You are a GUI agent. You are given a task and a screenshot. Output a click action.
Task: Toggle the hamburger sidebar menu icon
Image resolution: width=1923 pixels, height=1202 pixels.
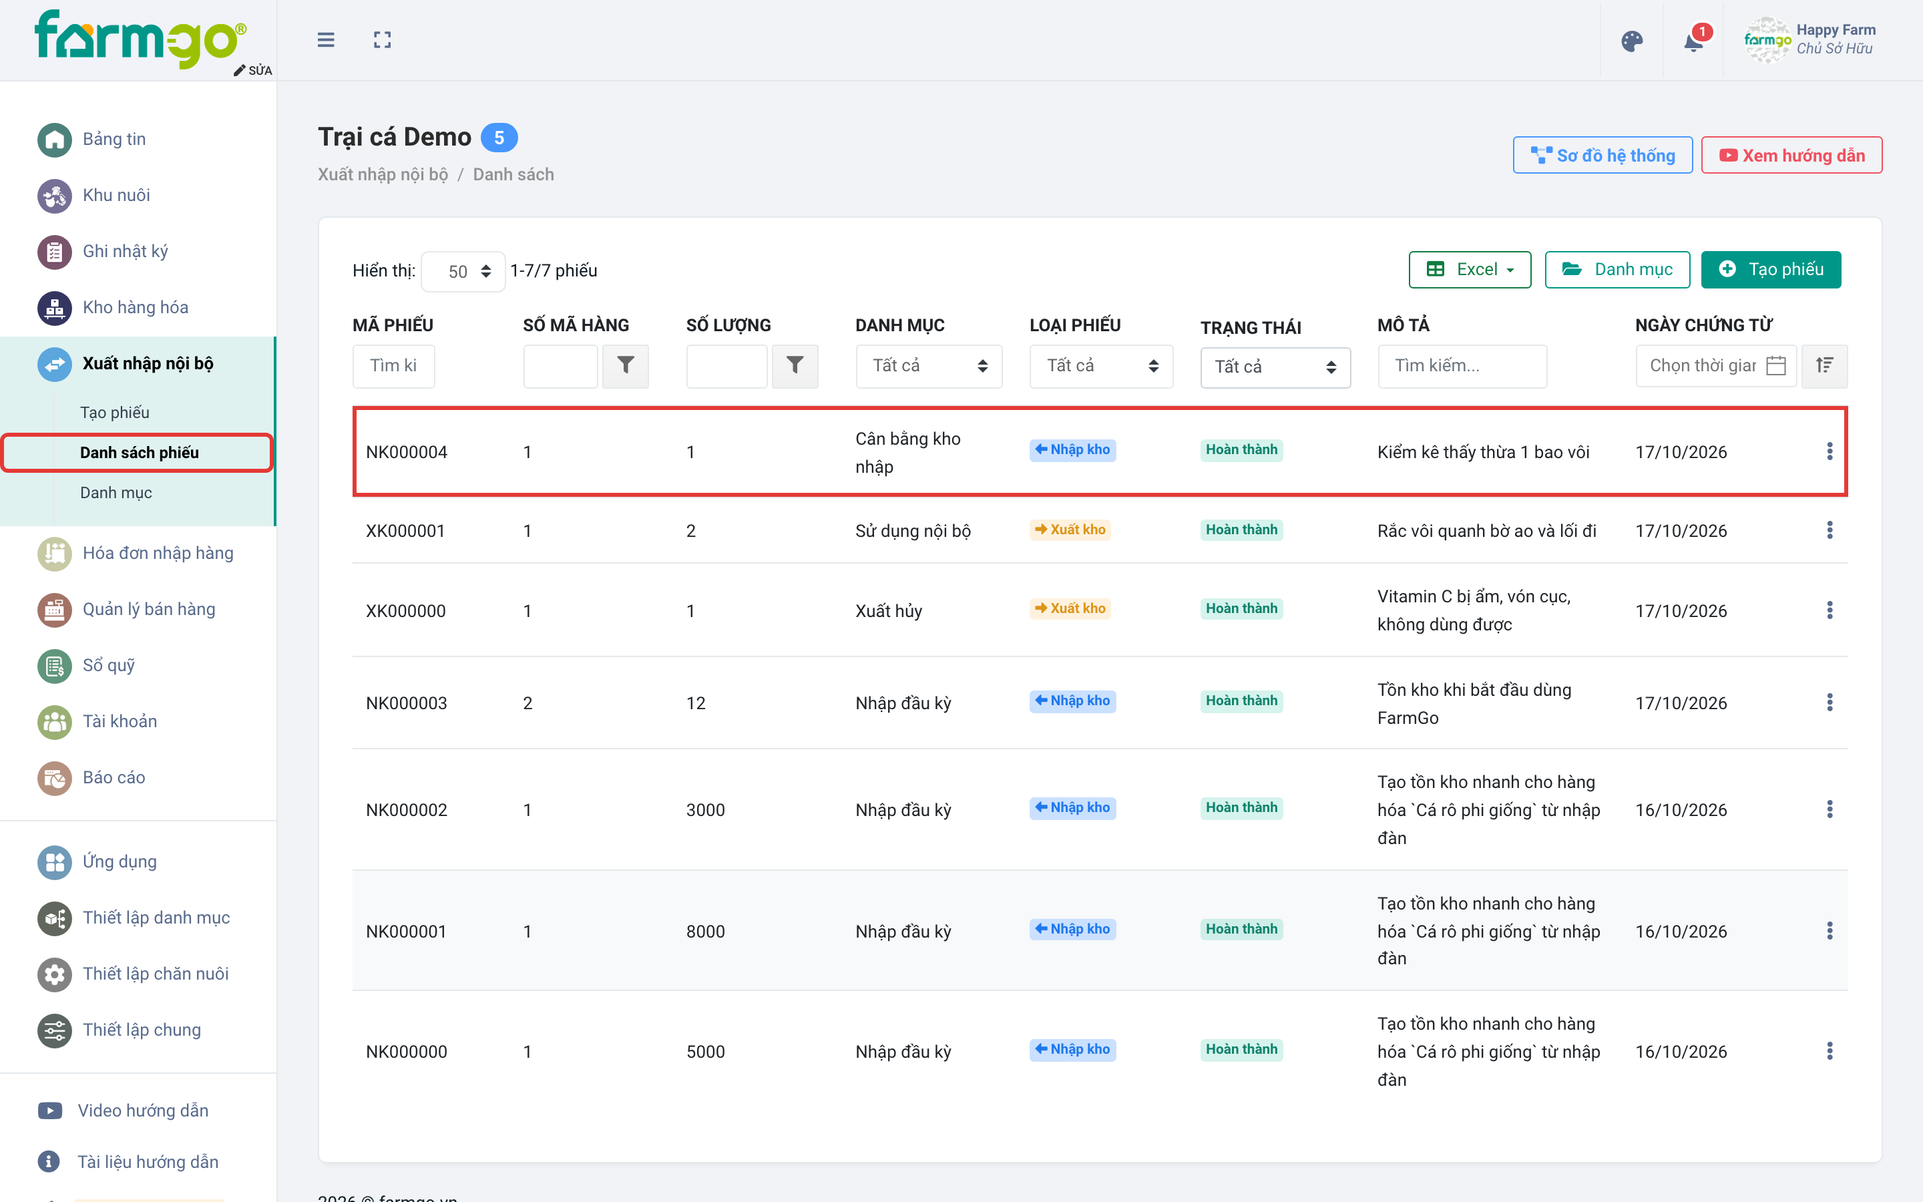click(x=326, y=40)
